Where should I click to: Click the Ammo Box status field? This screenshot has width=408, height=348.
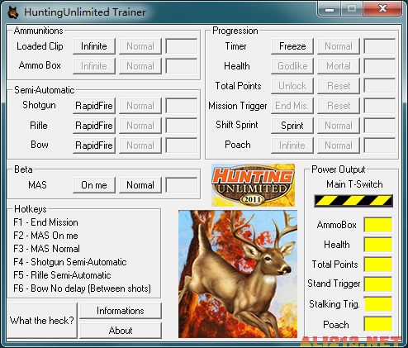coord(181,66)
